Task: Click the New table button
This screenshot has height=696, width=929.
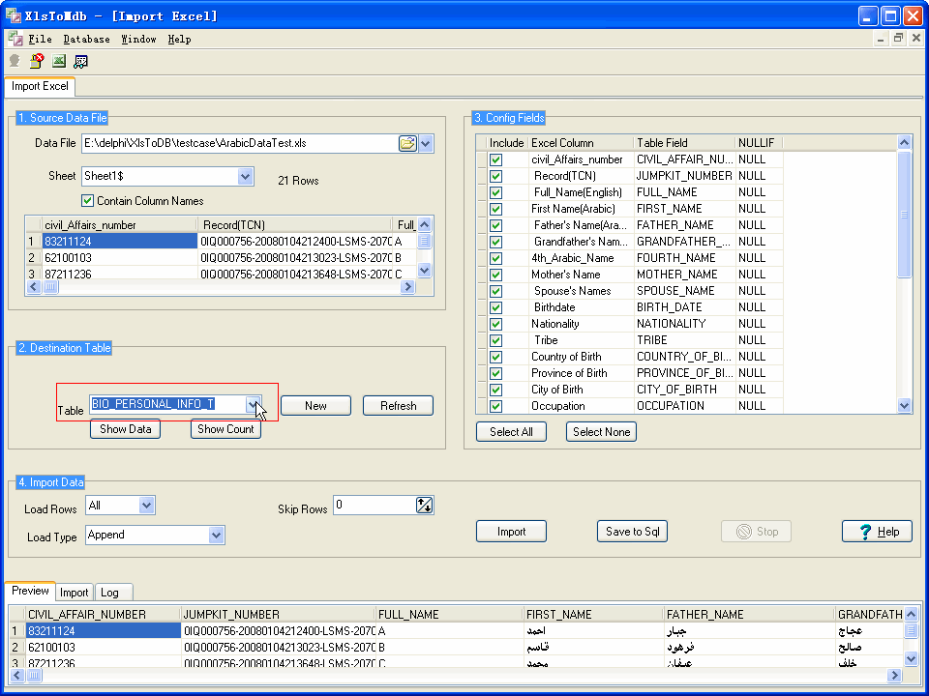Action: coord(315,406)
